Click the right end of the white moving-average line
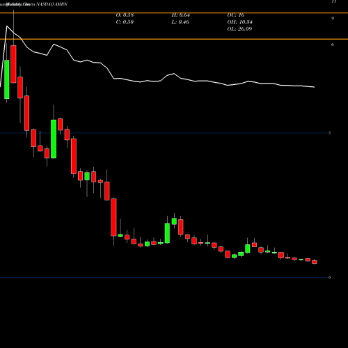The width and height of the screenshot is (348, 348). pos(314,87)
